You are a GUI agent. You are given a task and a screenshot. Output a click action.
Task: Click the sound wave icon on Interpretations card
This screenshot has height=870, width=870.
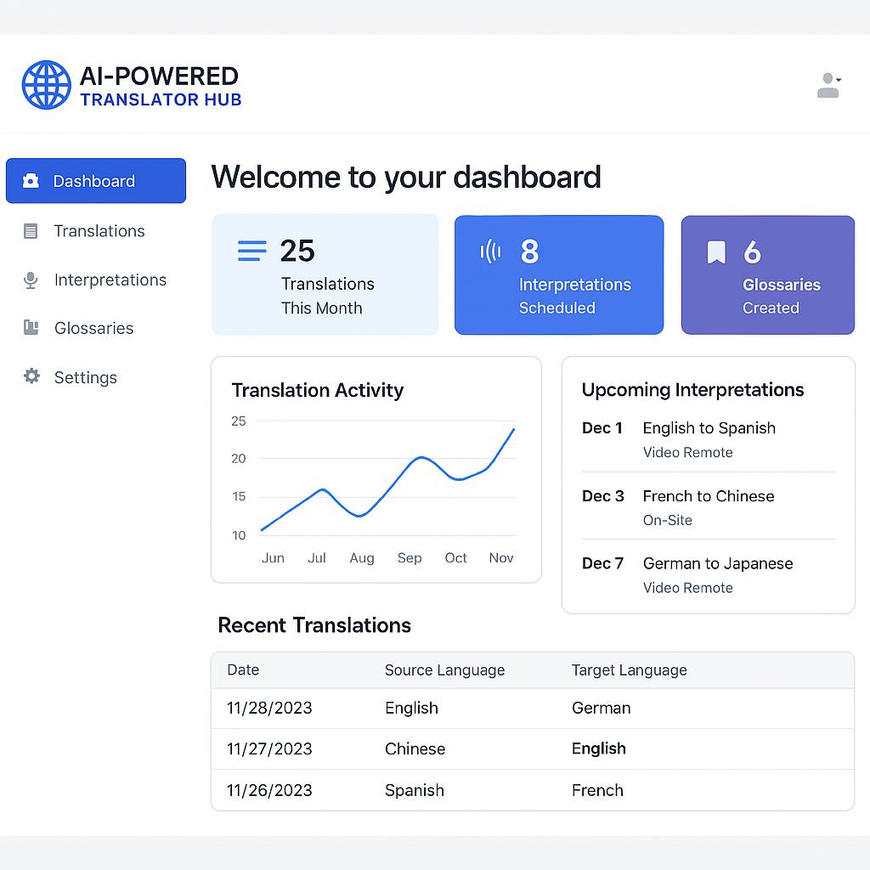pos(490,251)
